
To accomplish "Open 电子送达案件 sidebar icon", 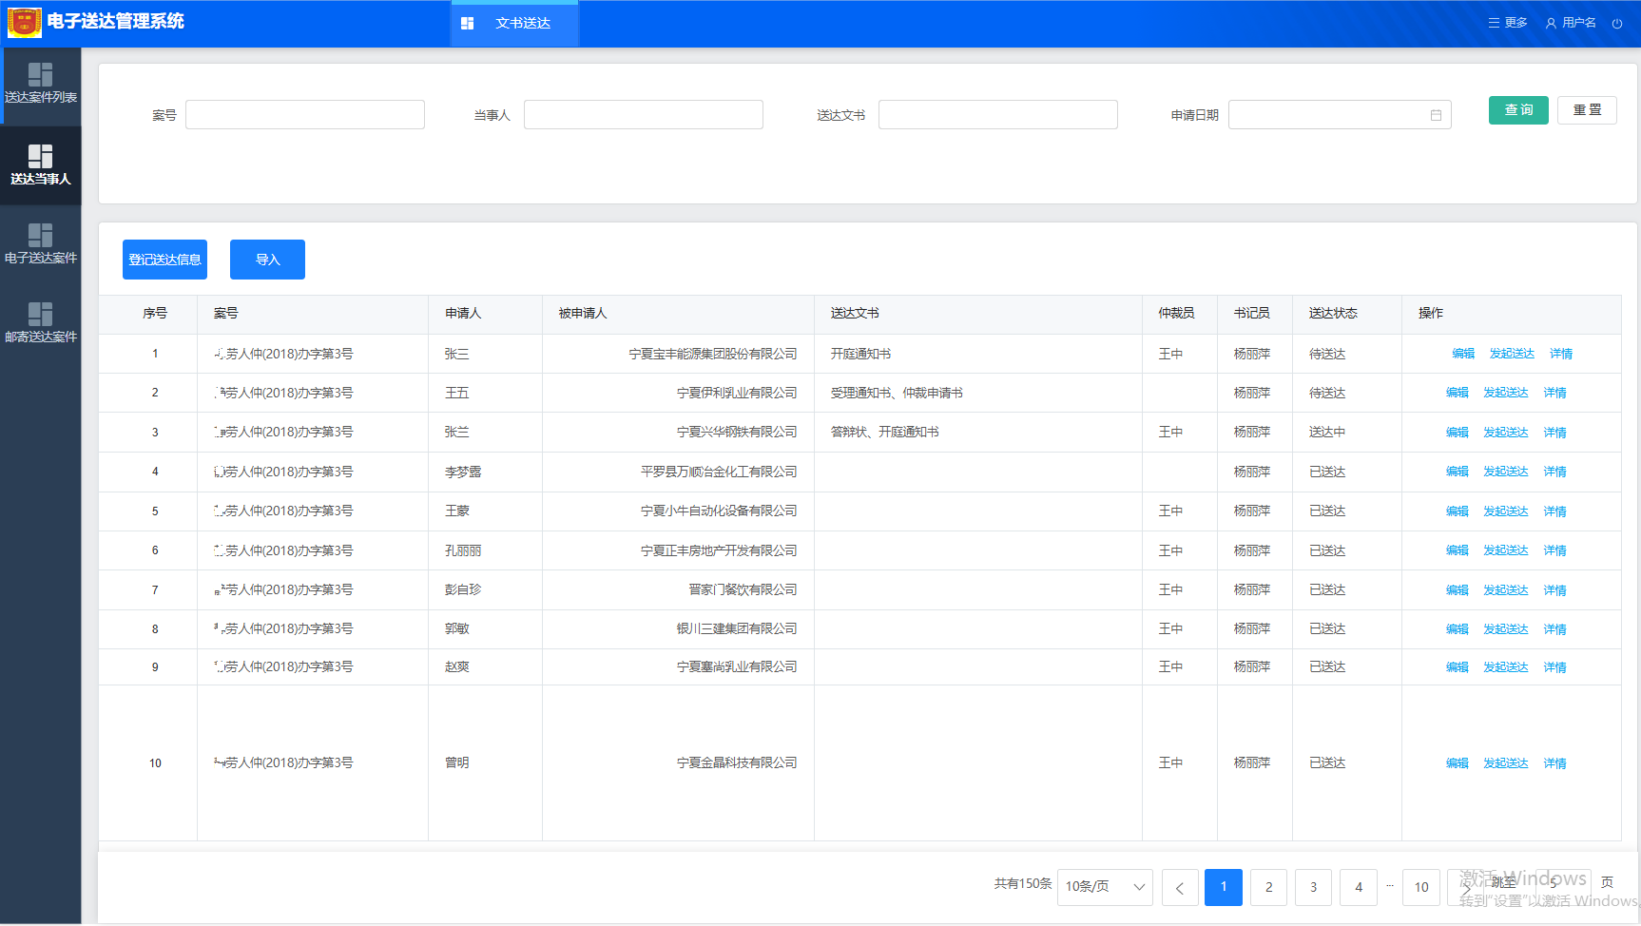I will click(x=40, y=235).
